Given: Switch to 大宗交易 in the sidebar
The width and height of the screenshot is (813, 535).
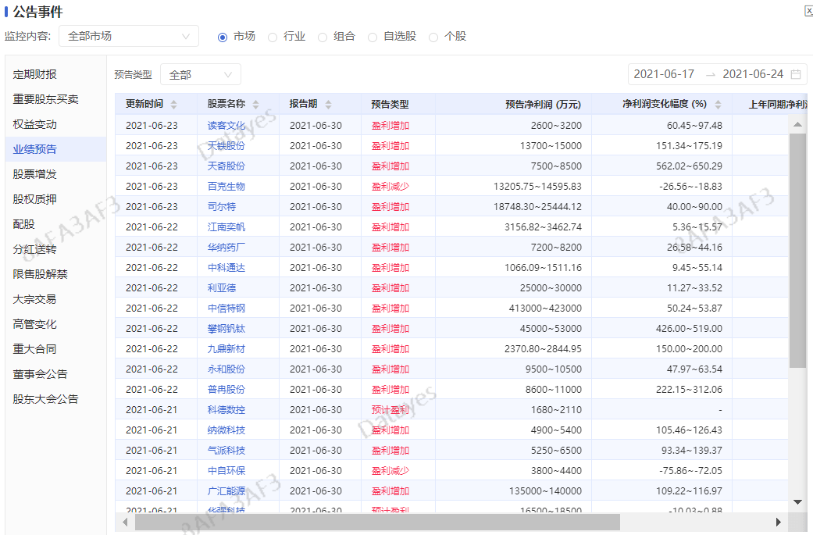Looking at the screenshot, I should (x=34, y=299).
